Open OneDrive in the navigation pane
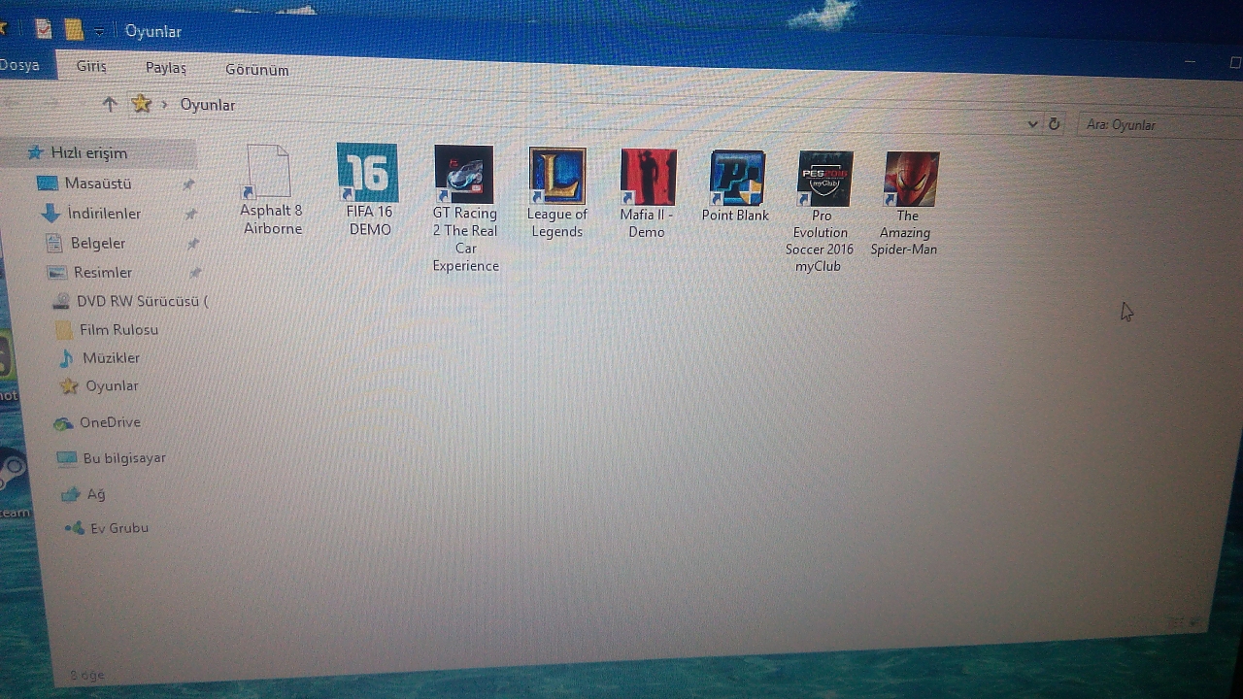 coord(97,422)
